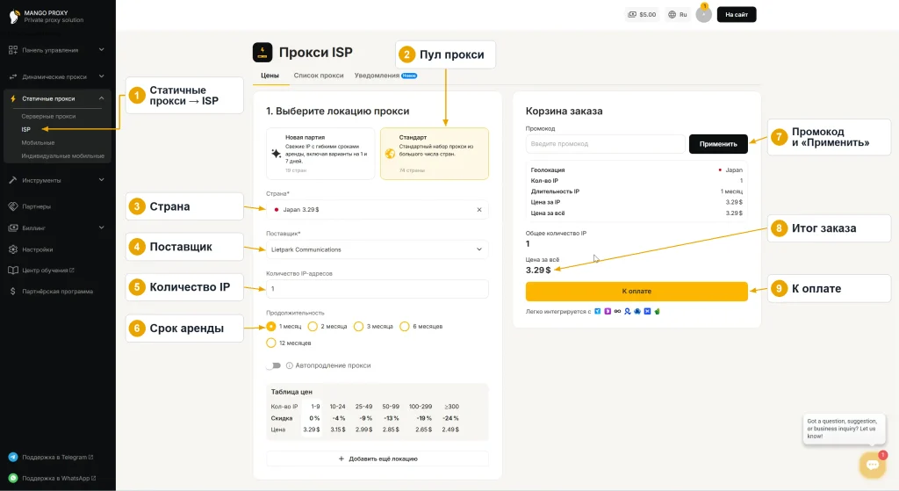Toggle the Автопродление прокси switch
Image resolution: width=899 pixels, height=491 pixels.
[x=274, y=365]
